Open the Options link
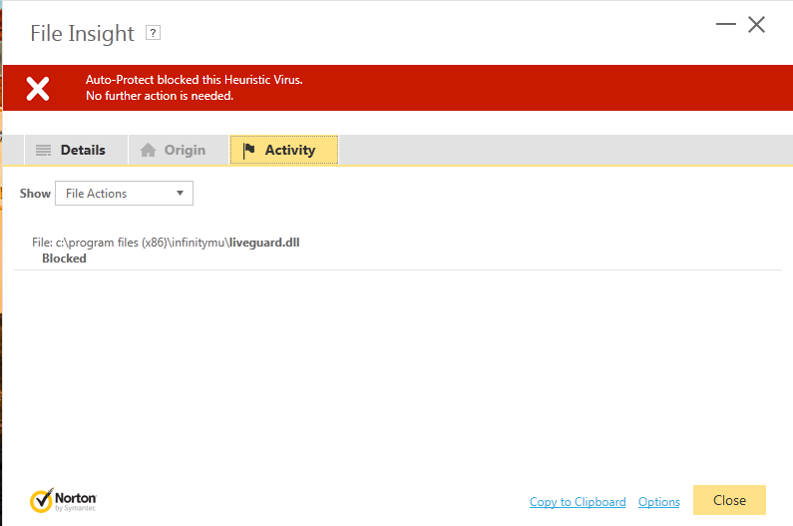The width and height of the screenshot is (793, 526). pyautogui.click(x=659, y=502)
